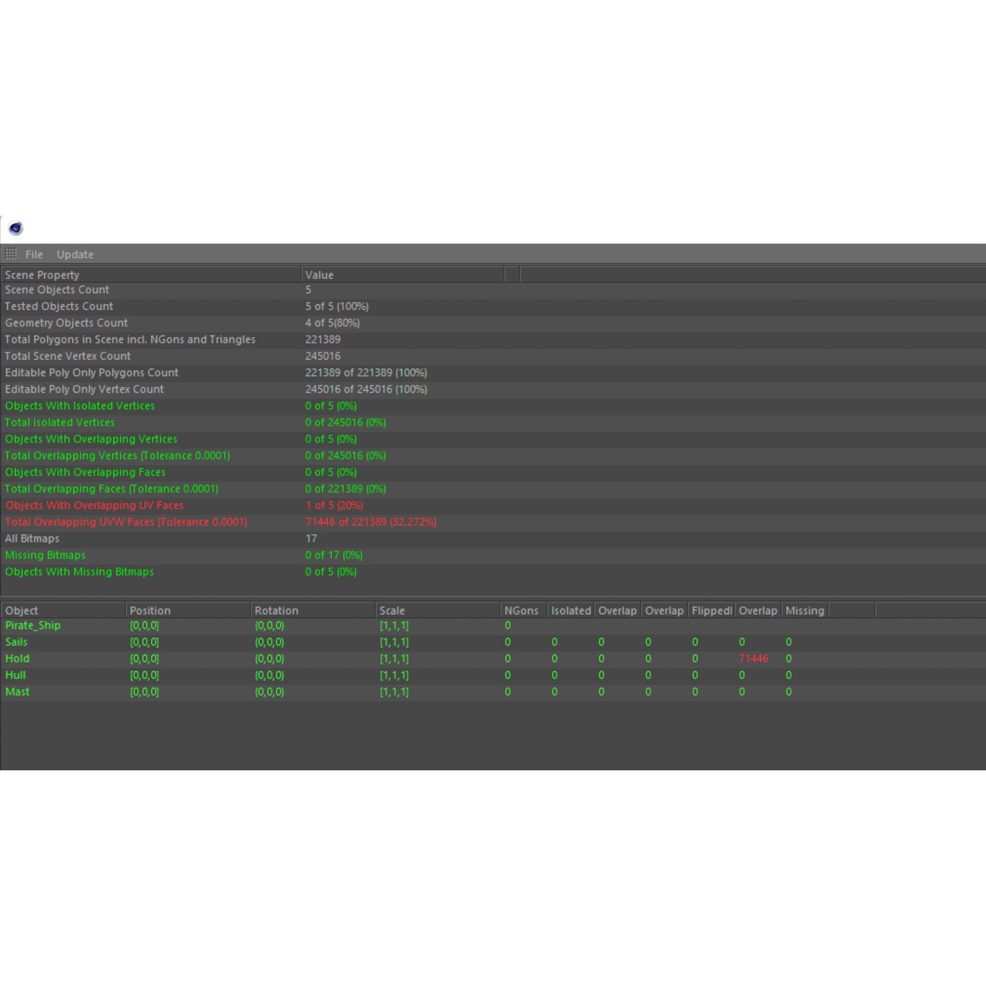Select the Hold object row
The width and height of the screenshot is (986, 986).
click(17, 658)
